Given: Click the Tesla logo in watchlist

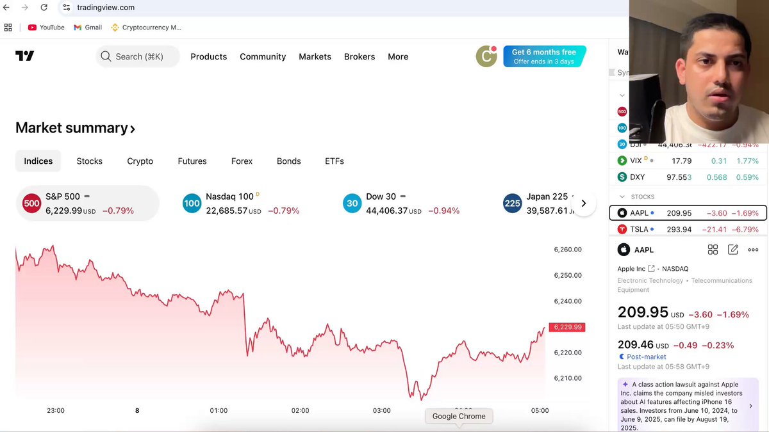Looking at the screenshot, I should [622, 229].
